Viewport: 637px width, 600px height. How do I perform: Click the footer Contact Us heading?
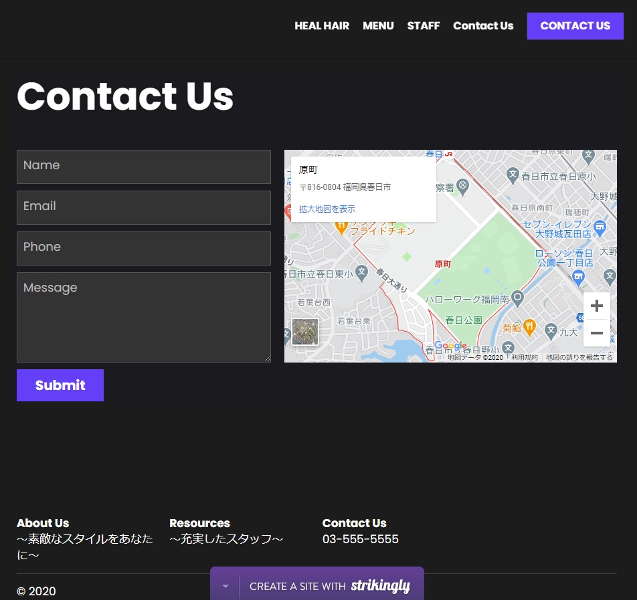[354, 523]
